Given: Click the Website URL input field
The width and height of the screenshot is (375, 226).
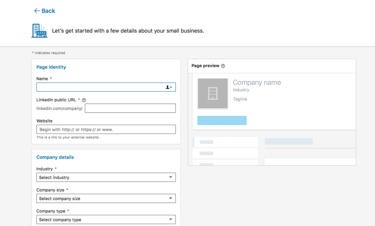Looking at the screenshot, I should tap(106, 130).
